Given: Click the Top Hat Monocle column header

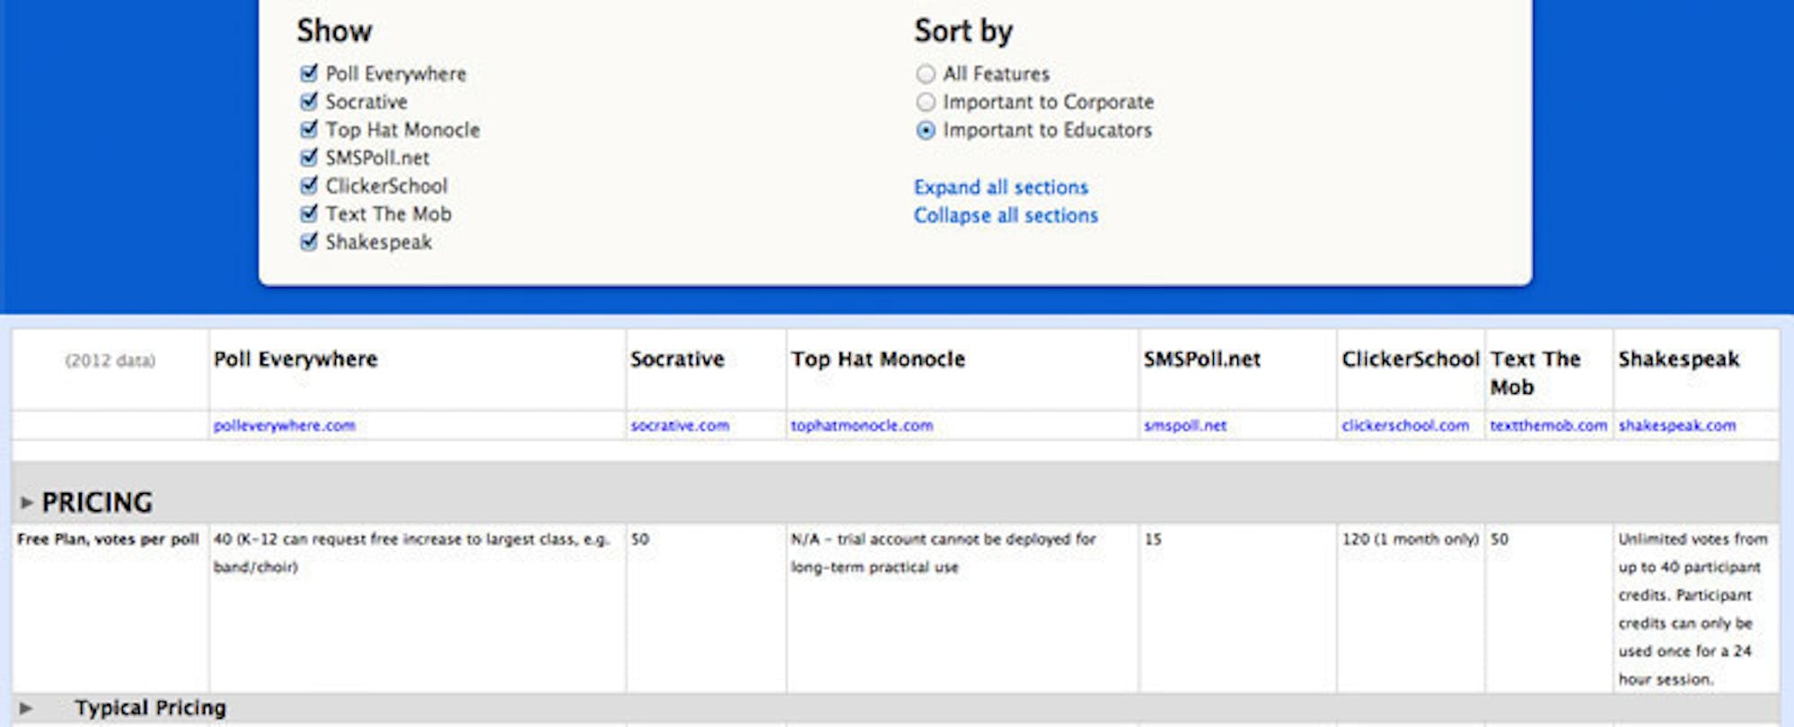Looking at the screenshot, I should click(878, 359).
